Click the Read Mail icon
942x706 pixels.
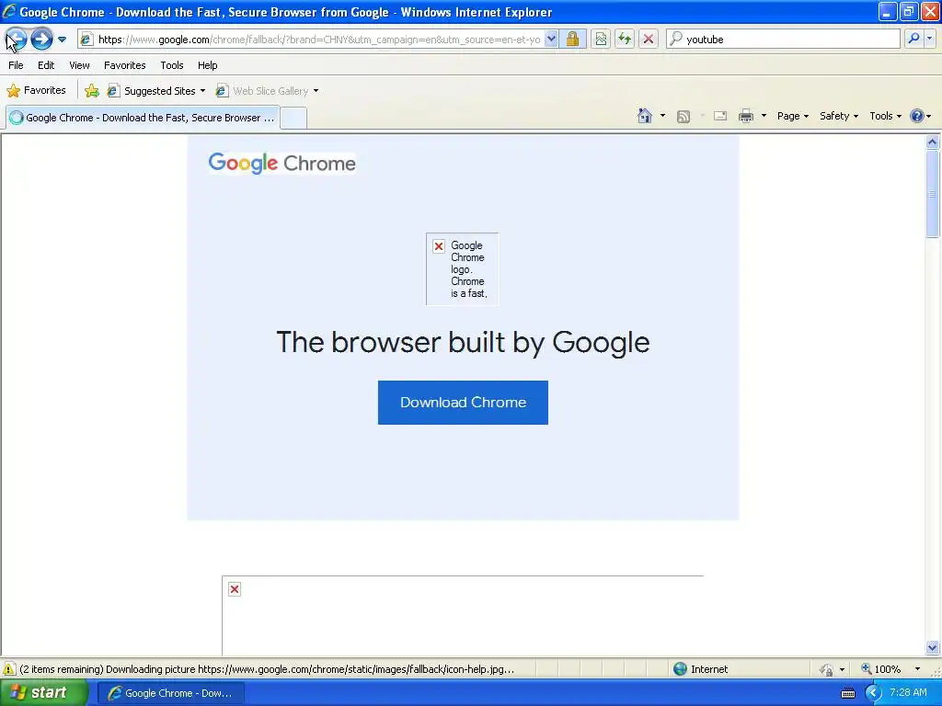click(720, 117)
